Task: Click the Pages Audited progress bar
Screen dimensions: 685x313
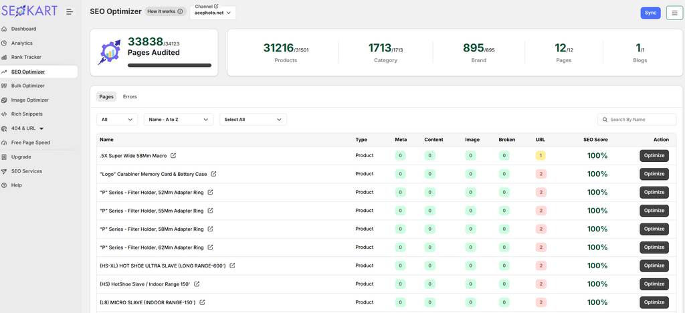Action: (x=169, y=66)
